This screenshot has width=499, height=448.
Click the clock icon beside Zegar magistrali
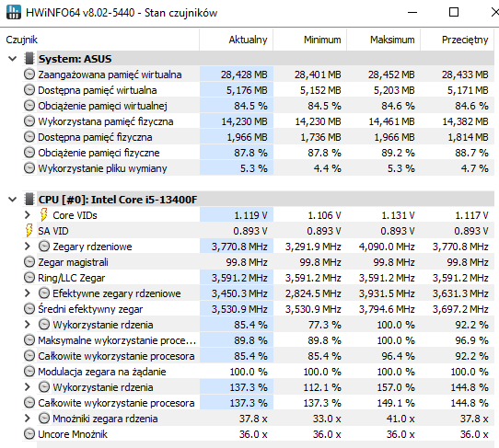point(29,262)
